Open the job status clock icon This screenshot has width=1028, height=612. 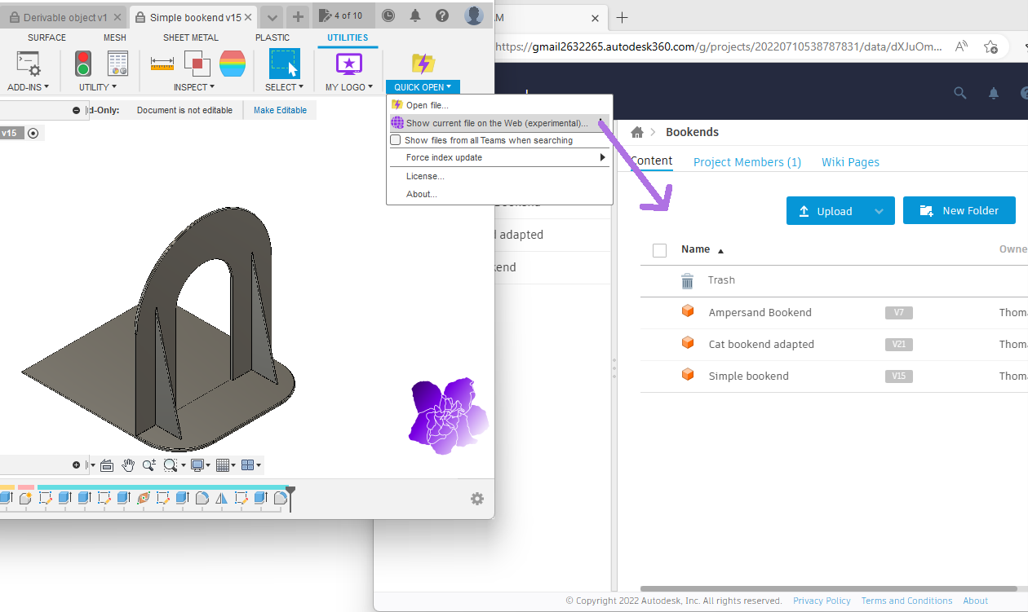coord(388,15)
